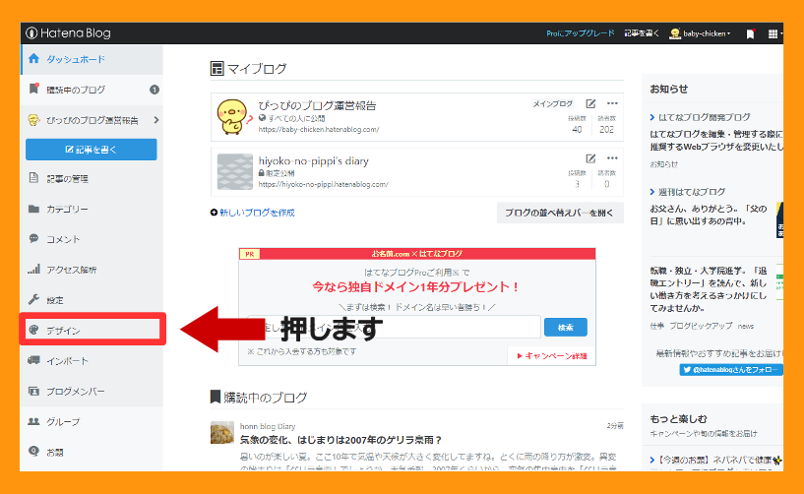Click the top bar bookmark notification icon
Viewport: 804px width, 494px height.
coord(750,33)
